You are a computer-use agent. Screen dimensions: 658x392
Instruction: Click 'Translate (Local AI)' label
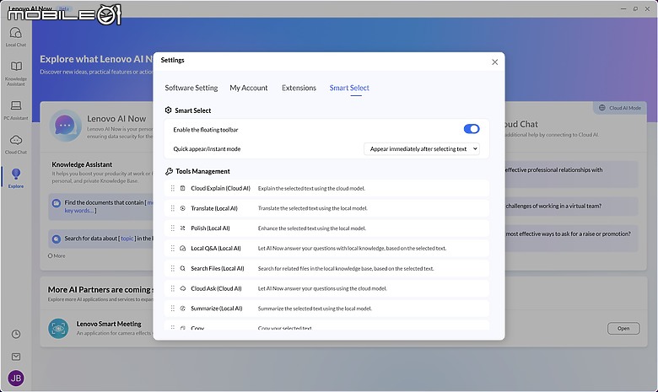point(214,208)
